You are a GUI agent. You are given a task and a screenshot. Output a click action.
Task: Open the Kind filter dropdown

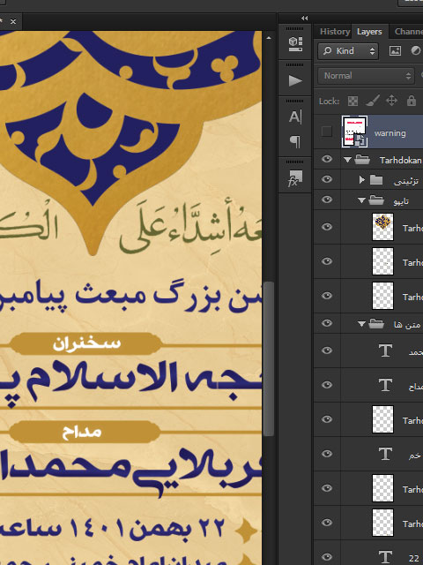click(348, 51)
